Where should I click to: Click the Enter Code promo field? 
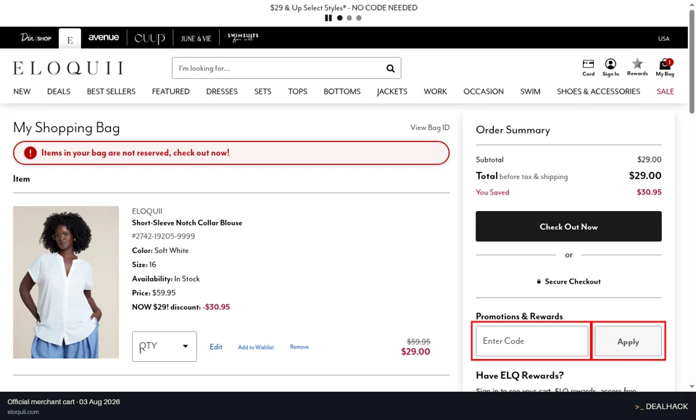[x=531, y=341]
